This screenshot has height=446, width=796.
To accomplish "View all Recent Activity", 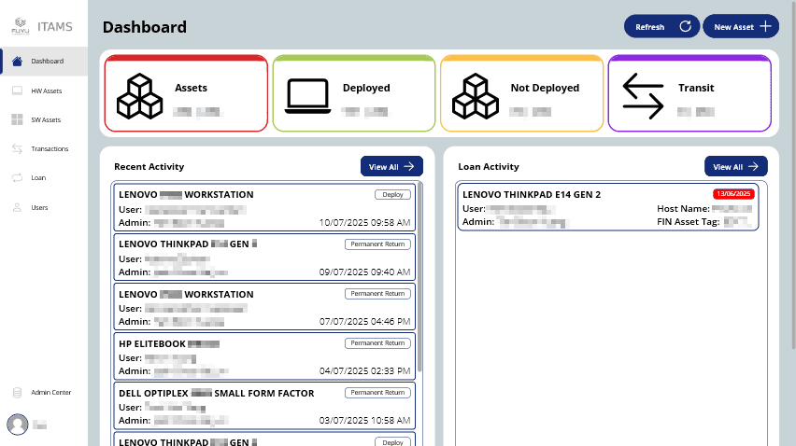I will tap(391, 166).
